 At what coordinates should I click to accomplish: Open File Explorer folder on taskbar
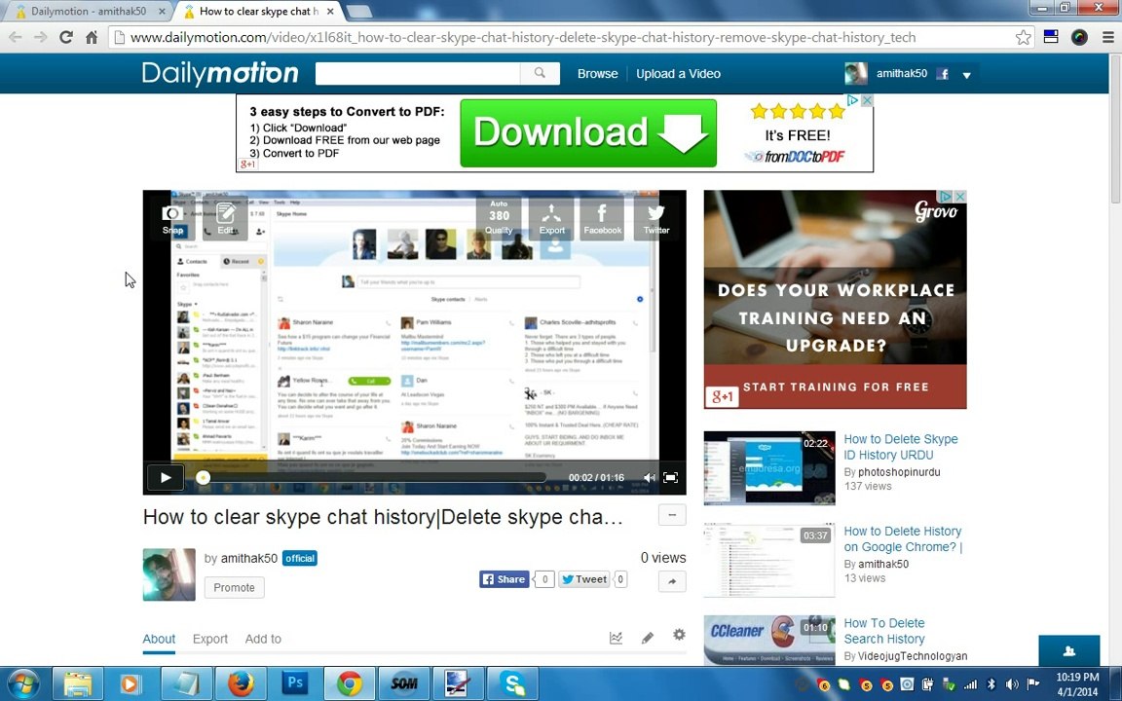point(77,683)
